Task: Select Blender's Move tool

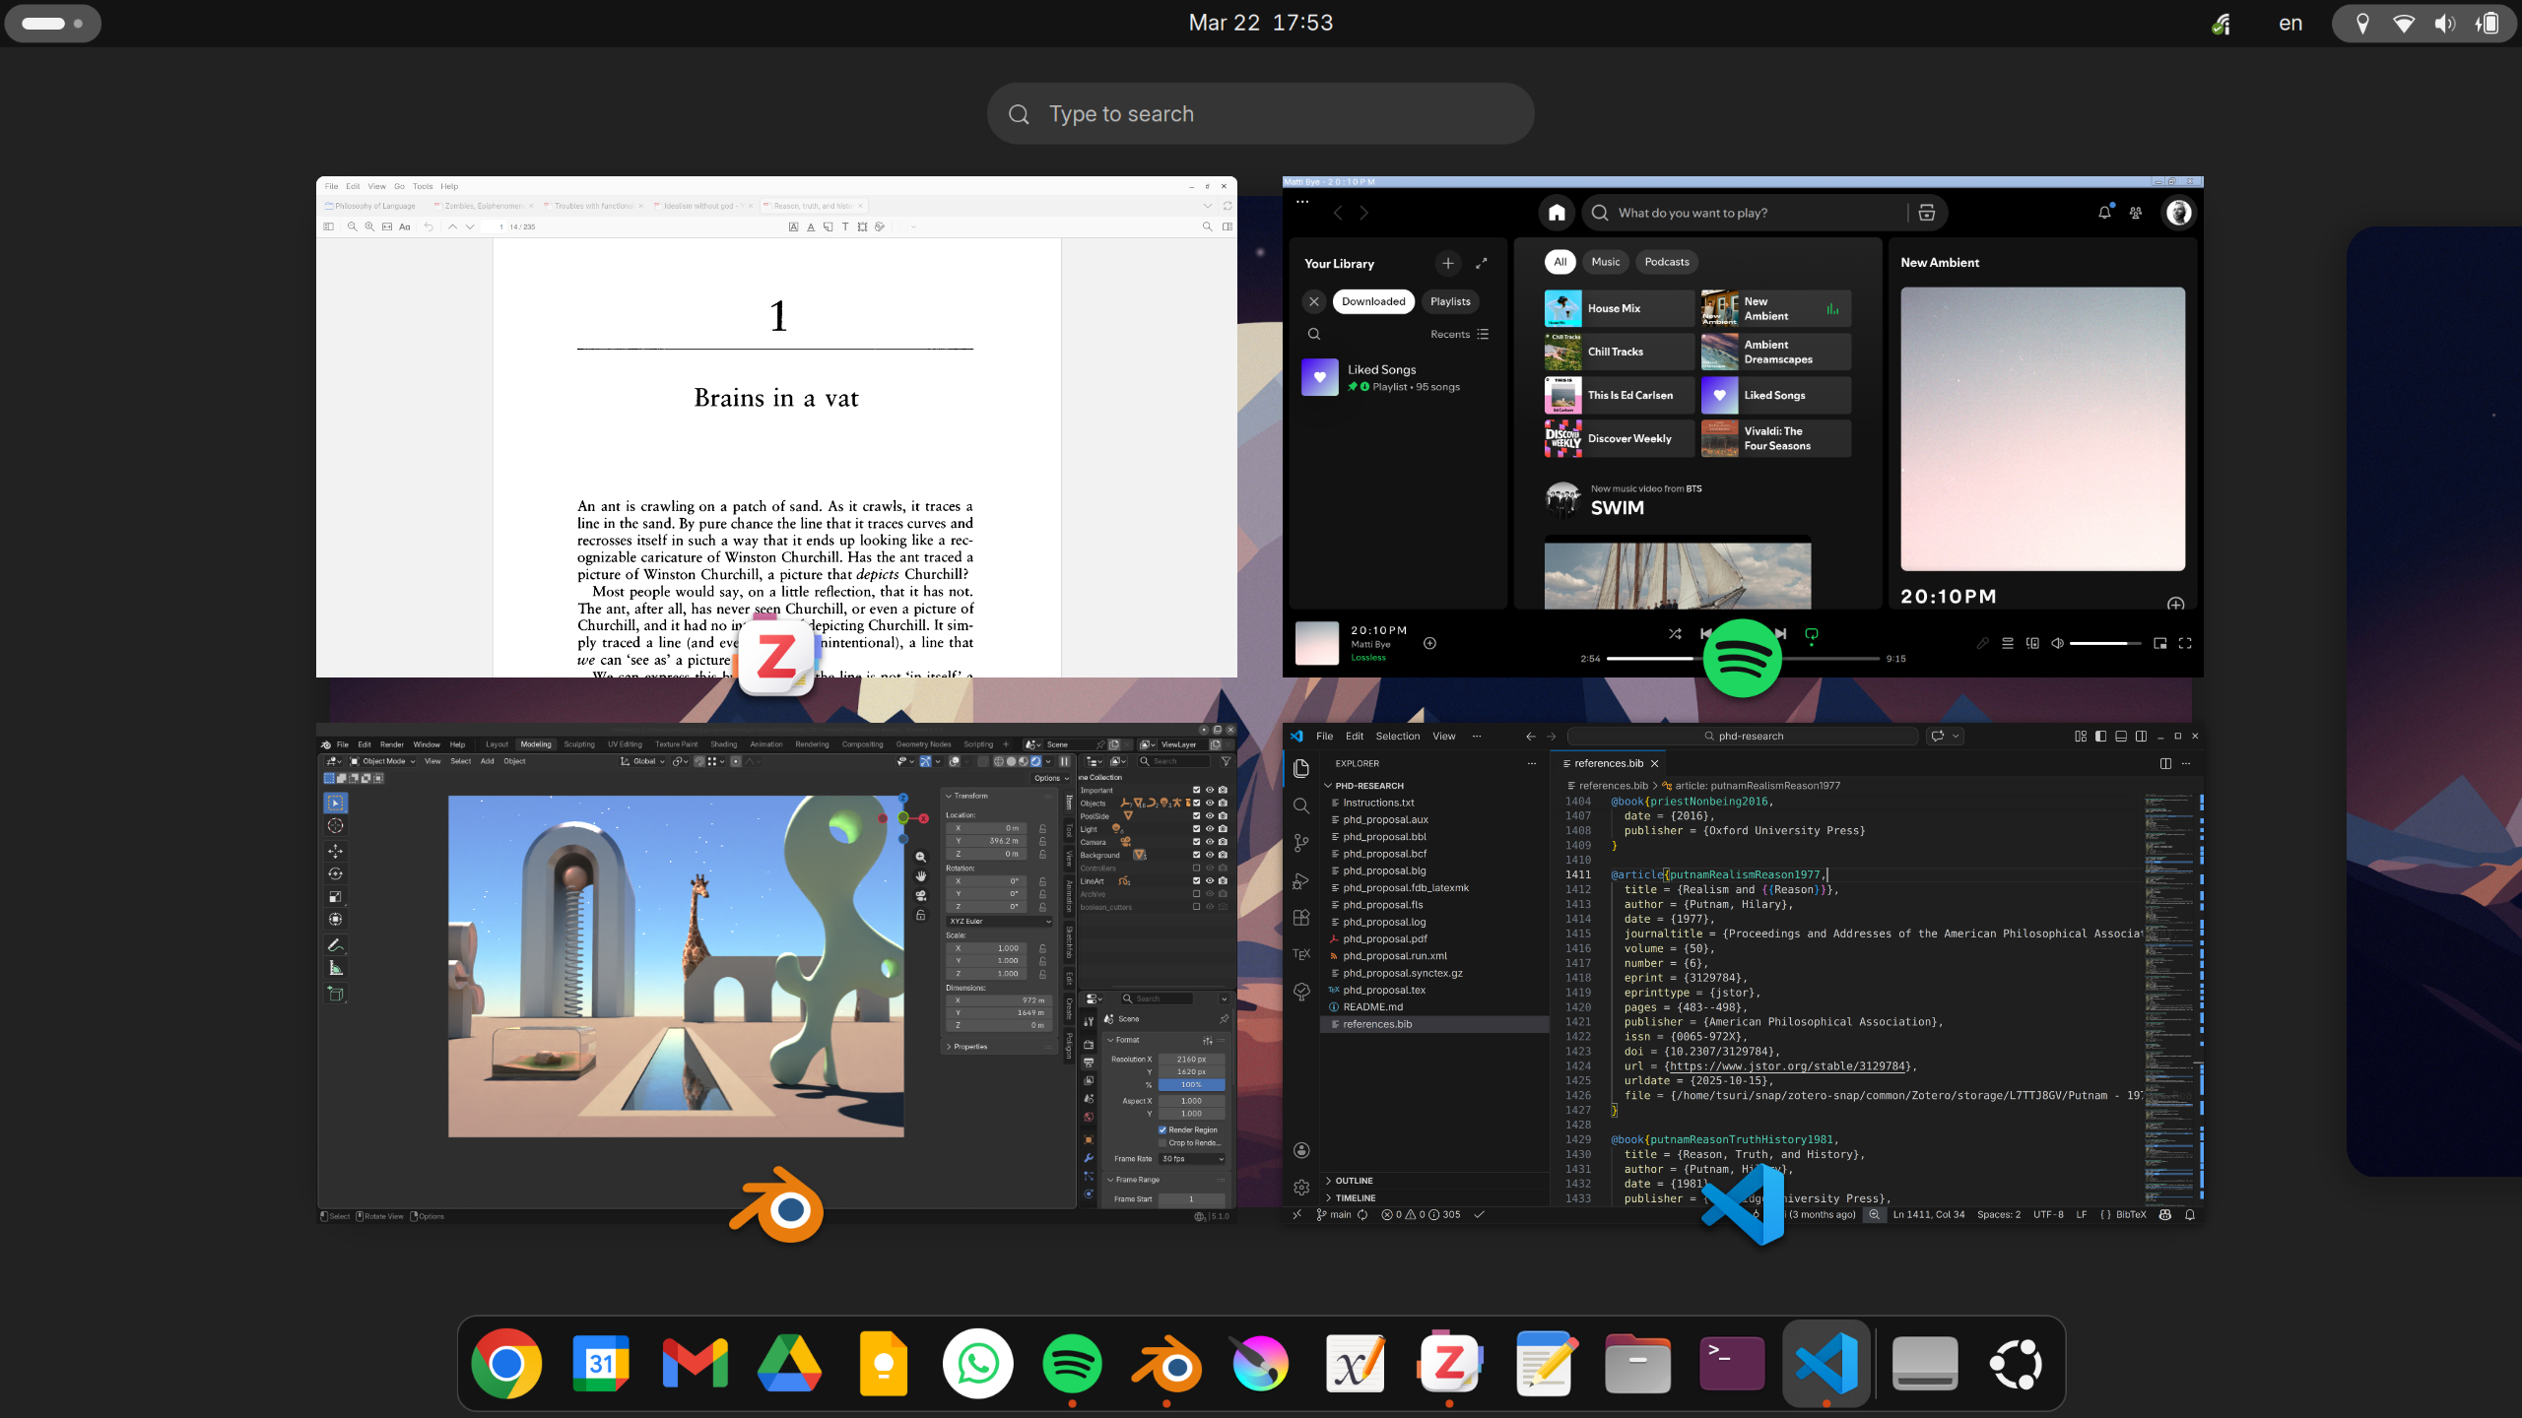Action: [x=336, y=850]
